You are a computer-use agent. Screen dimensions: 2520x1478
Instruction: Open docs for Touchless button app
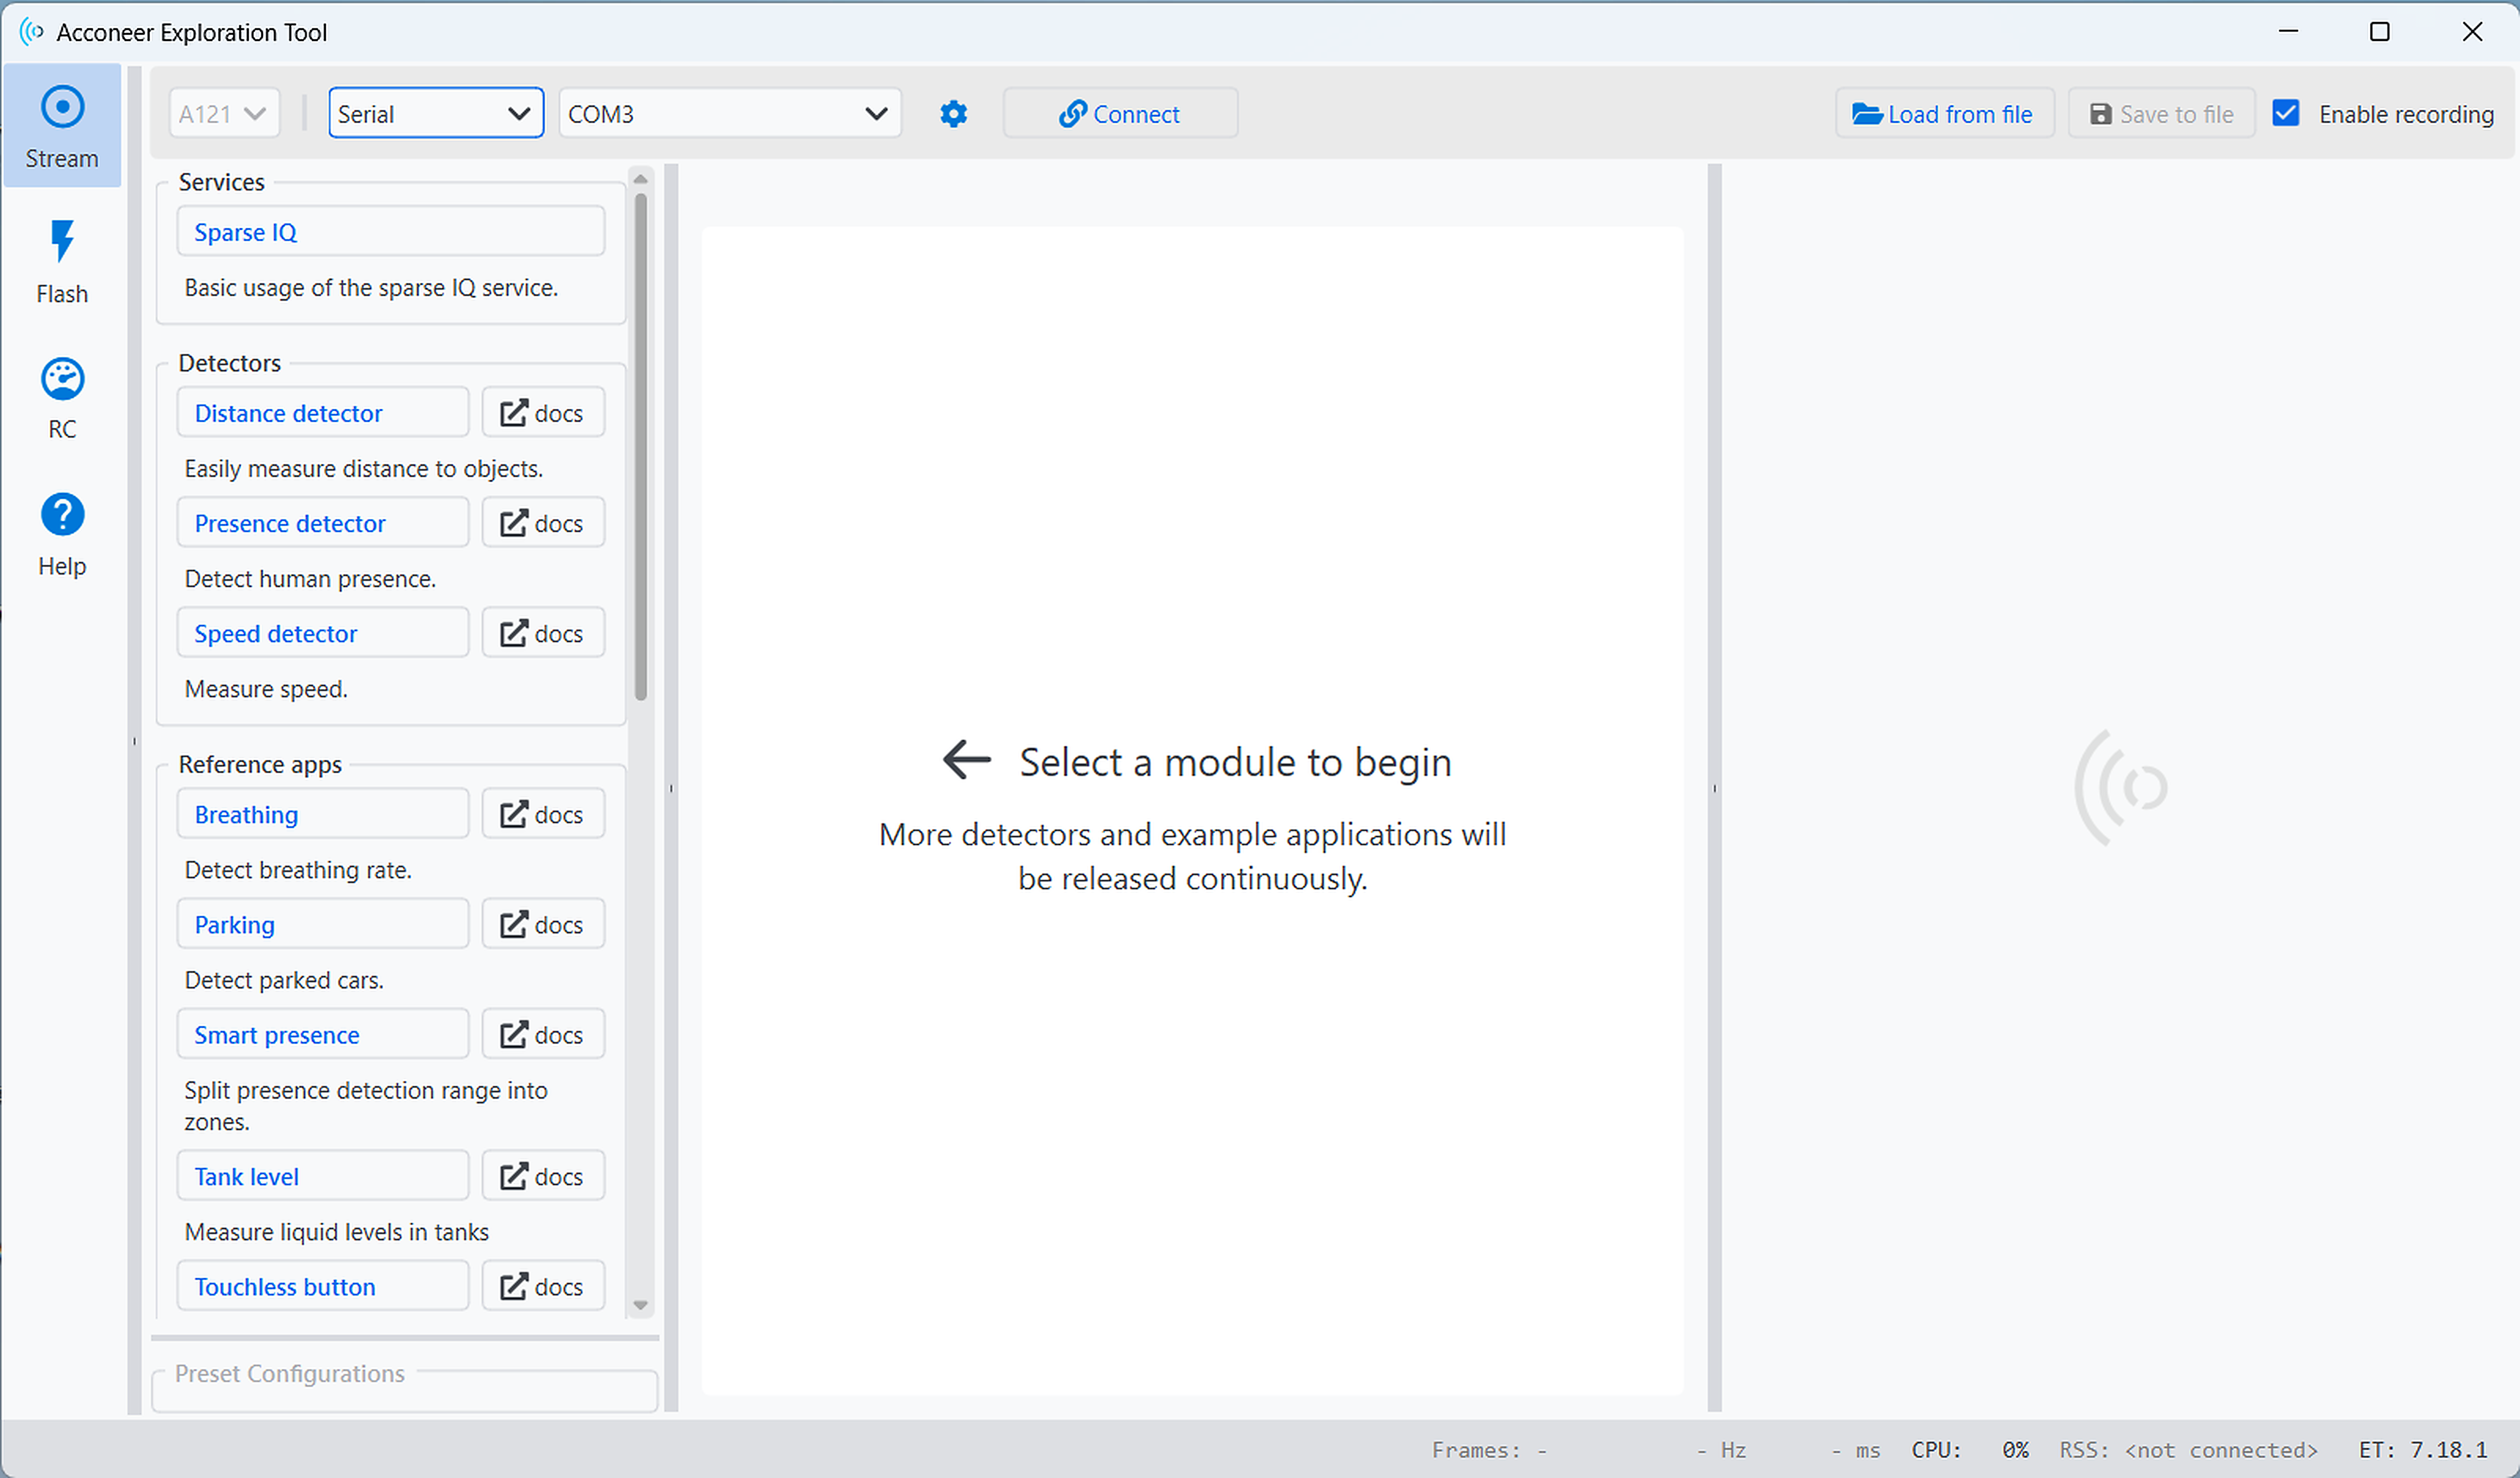[543, 1286]
